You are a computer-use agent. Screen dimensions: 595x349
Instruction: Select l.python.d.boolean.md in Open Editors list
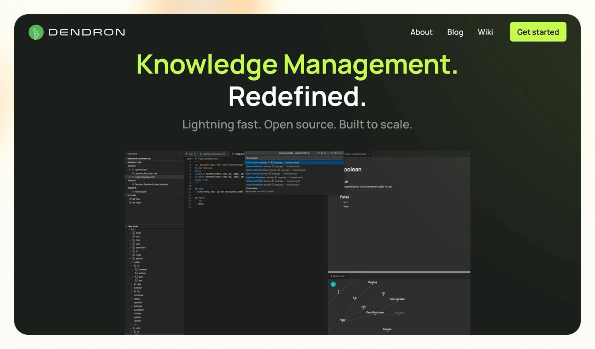coord(146,173)
